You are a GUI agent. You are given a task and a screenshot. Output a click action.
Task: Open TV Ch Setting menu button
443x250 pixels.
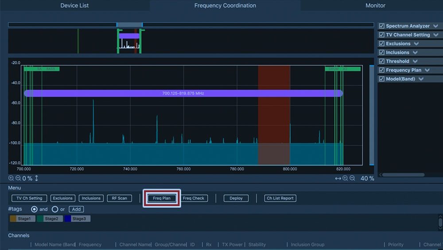click(29, 198)
